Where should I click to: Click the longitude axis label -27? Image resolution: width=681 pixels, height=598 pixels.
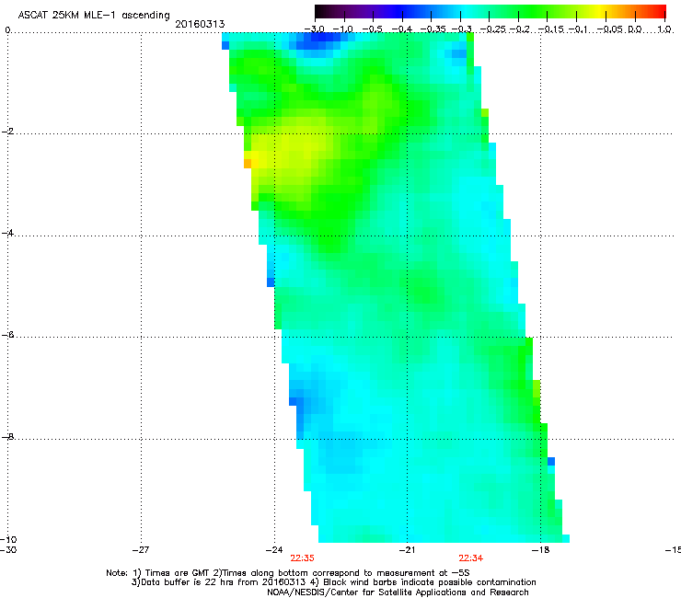pos(141,550)
